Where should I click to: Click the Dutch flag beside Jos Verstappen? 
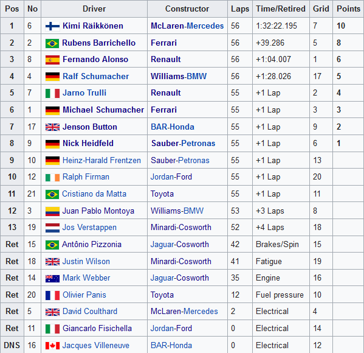coord(52,228)
